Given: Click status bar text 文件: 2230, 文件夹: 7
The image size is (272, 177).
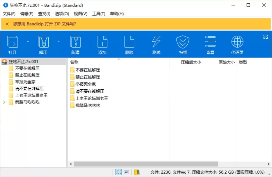Looking at the screenshot, I should coord(170,172).
